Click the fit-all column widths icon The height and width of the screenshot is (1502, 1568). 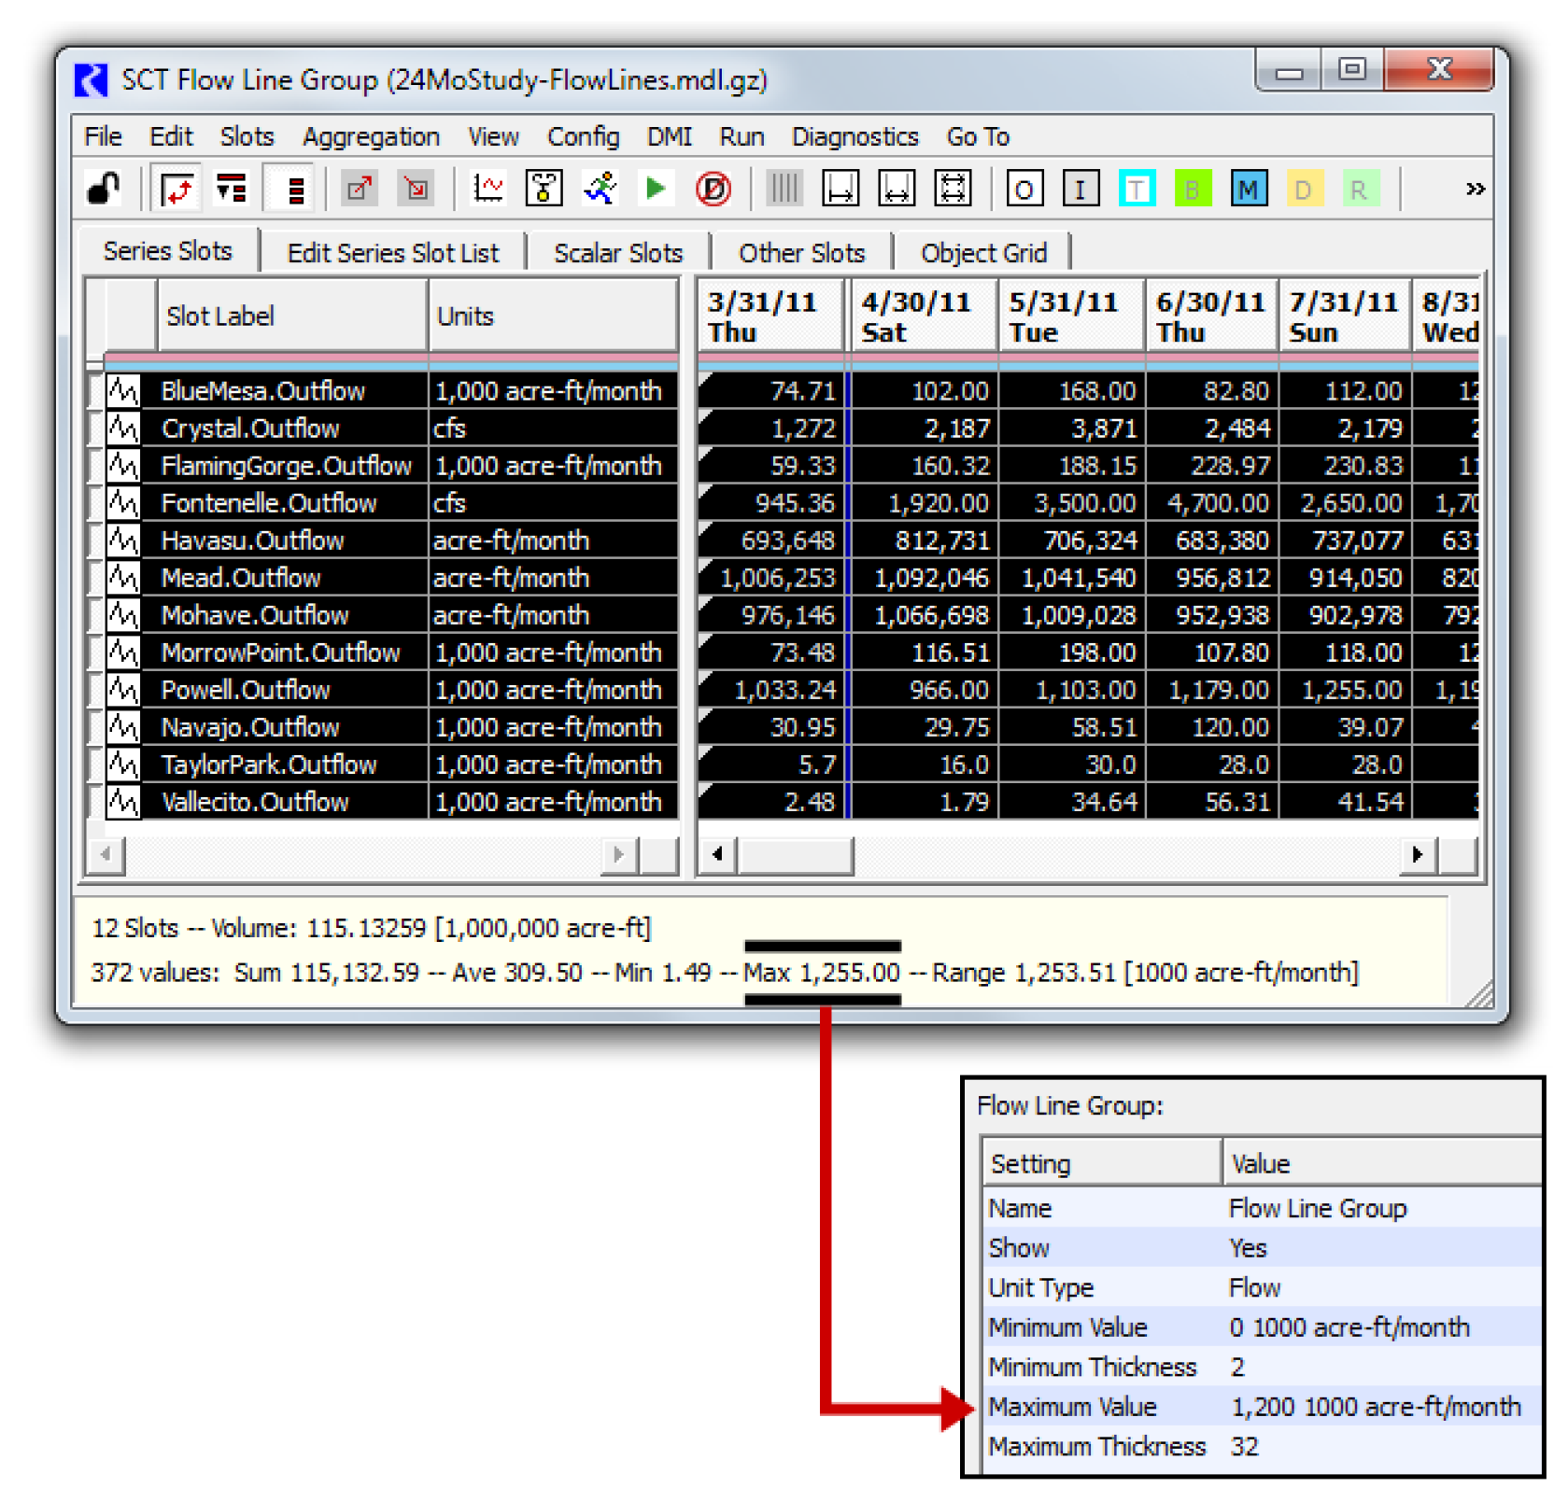952,190
